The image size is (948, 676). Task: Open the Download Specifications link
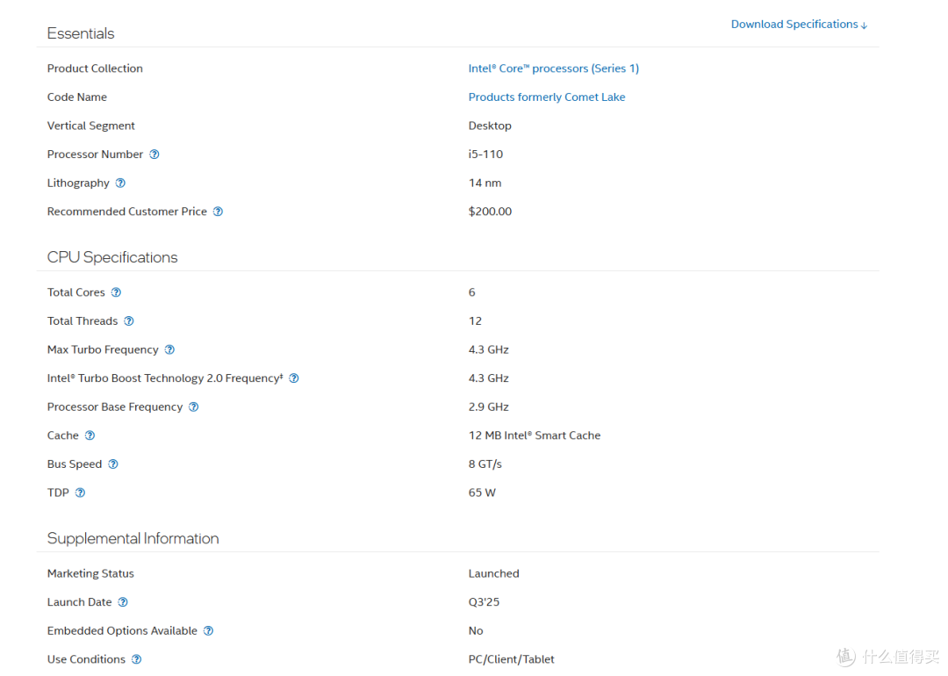[x=799, y=25]
